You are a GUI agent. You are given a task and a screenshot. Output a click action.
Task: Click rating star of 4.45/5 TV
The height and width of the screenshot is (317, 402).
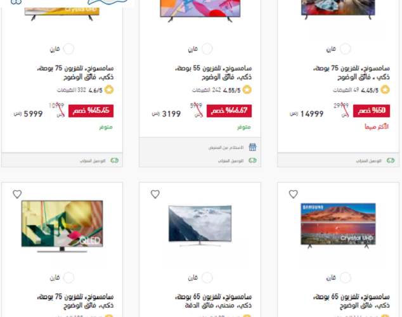(385, 89)
